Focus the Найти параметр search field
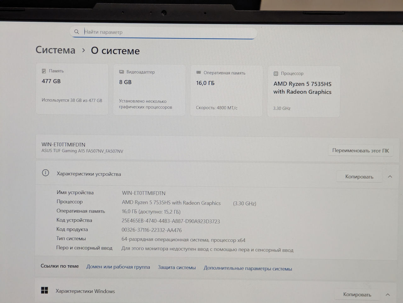 (x=163, y=32)
